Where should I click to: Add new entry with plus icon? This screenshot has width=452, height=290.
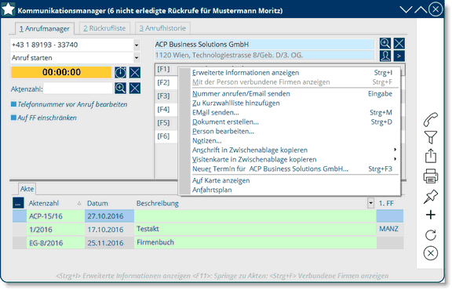tap(430, 215)
